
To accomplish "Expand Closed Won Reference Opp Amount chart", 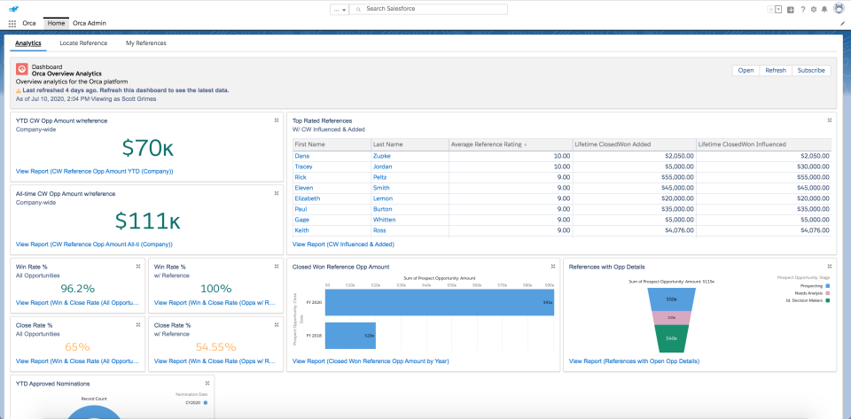I will click(552, 266).
